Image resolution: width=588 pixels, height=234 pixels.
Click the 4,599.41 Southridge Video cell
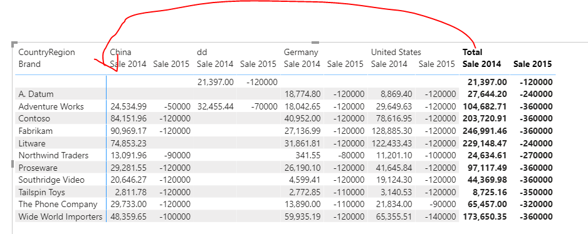(x=305, y=180)
